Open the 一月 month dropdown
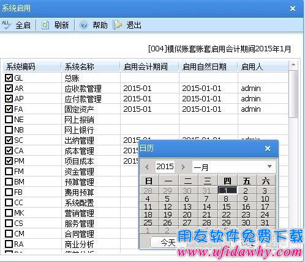This screenshot has width=305, height=262. click(269, 167)
